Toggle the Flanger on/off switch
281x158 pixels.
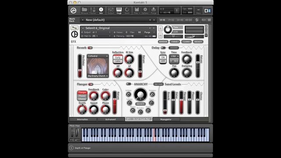[x=91, y=84]
